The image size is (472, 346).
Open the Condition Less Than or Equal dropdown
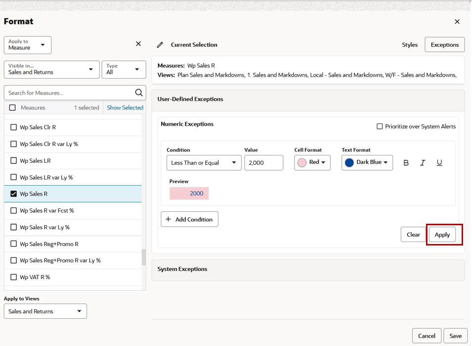[x=204, y=163]
